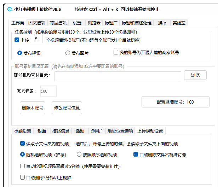Click the upload count field showing 5
This screenshot has height=187, width=218.
point(37,39)
